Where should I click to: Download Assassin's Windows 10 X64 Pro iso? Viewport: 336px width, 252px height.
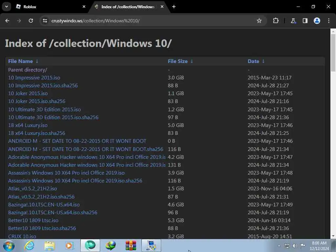(x=66, y=173)
